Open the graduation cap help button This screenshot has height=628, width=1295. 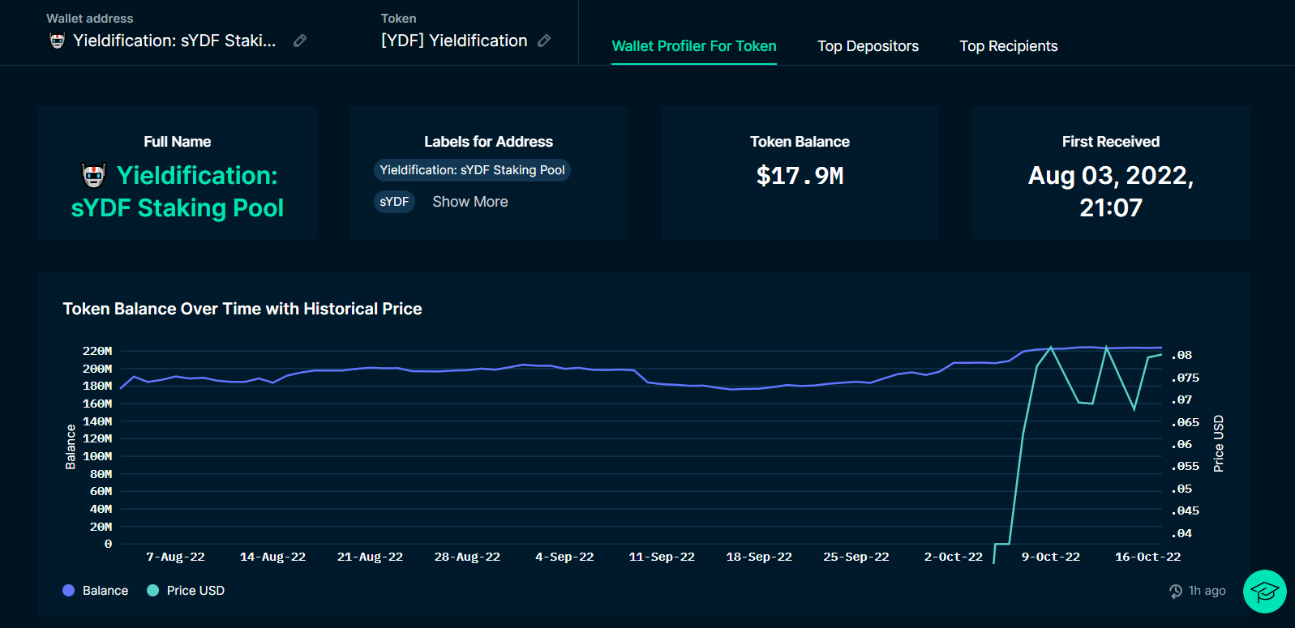(1264, 592)
